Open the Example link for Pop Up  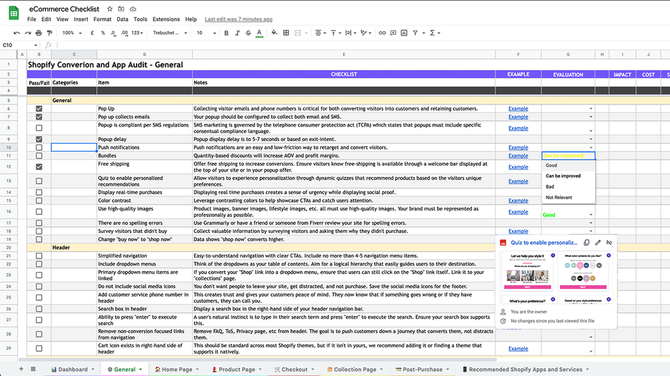pos(518,108)
